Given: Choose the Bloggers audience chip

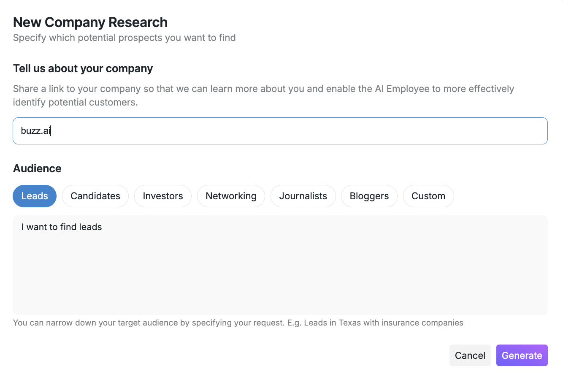Looking at the screenshot, I should pyautogui.click(x=369, y=196).
